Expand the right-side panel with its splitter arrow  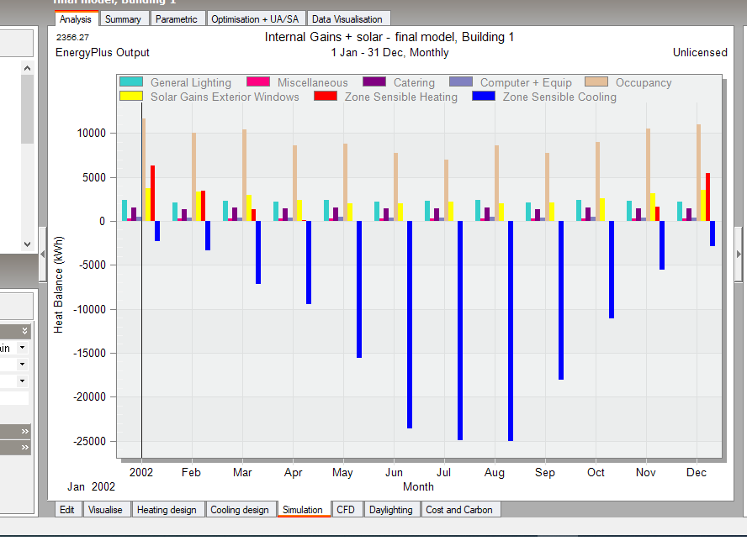[x=739, y=255]
